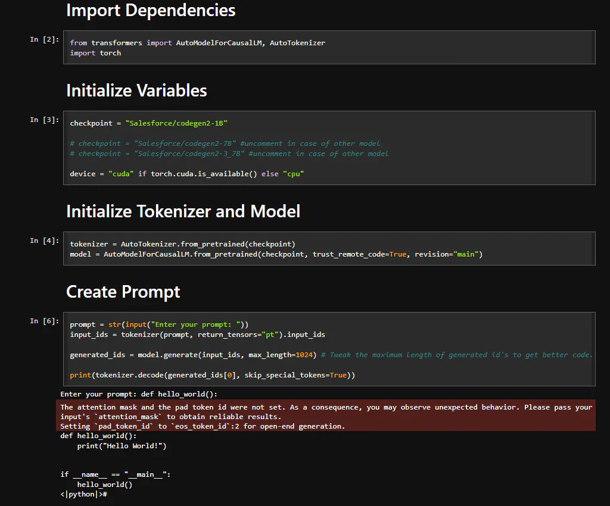Click the <|python|># output token
610x506 pixels.
83,494
